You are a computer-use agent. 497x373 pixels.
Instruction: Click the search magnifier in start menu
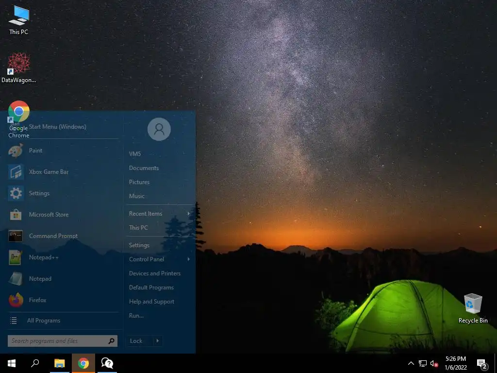(x=111, y=341)
